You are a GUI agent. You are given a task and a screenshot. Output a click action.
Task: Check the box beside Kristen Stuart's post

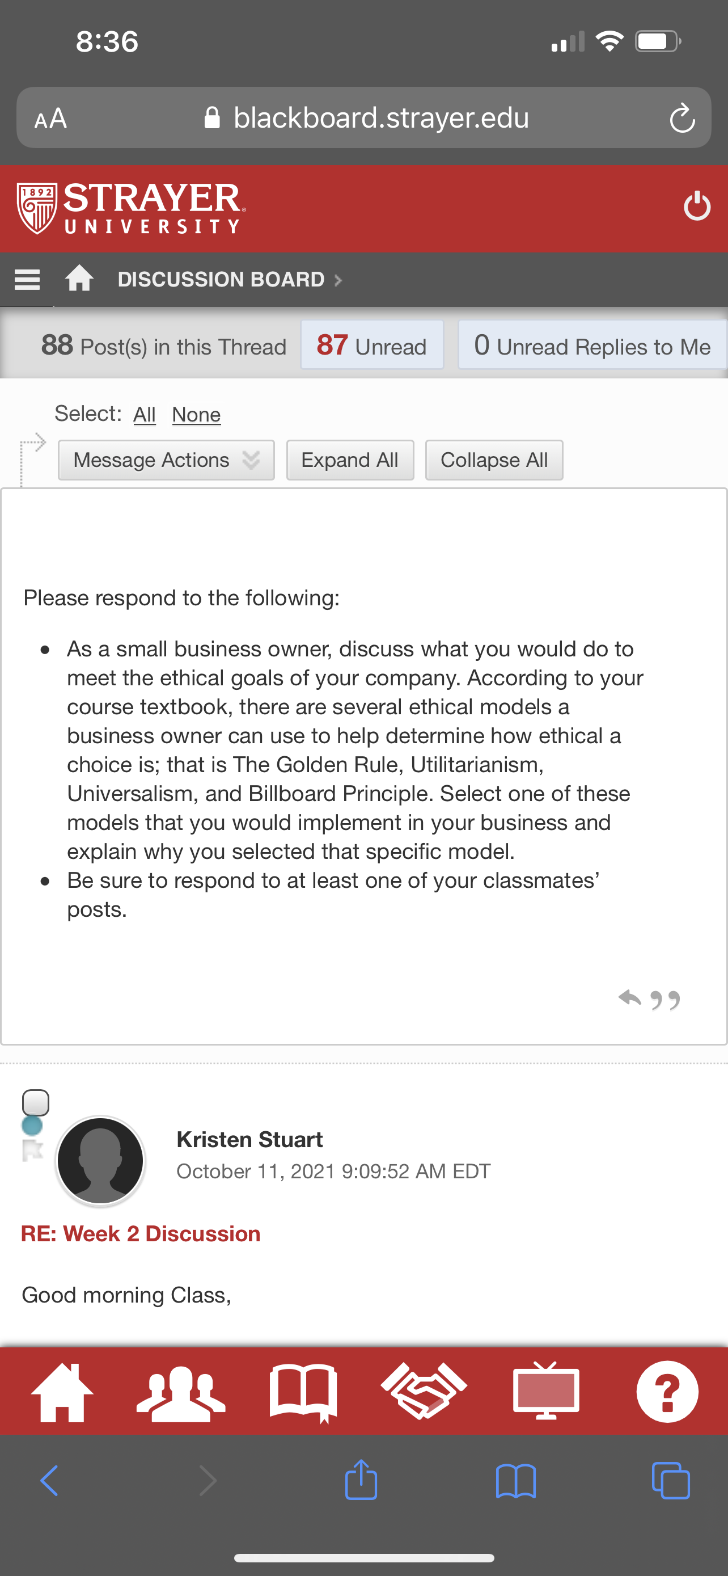point(36,1102)
